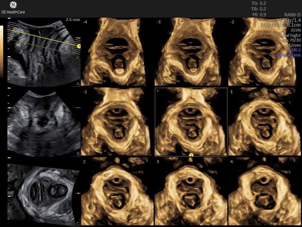This screenshot has height=227, width=302.
Task: Click the V-SRI 2 setting text
Action: click(x=294, y=50)
